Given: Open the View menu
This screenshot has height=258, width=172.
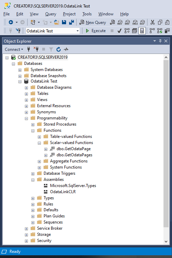Looking at the screenshot, I should [x=34, y=14].
